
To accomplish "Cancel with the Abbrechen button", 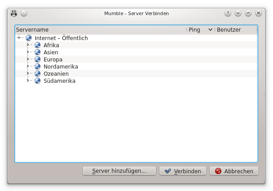I will (234, 171).
